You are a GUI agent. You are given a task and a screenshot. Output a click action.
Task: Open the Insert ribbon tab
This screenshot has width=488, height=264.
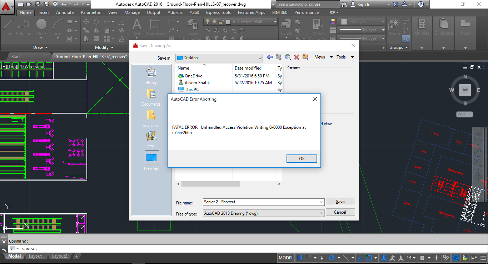44,12
